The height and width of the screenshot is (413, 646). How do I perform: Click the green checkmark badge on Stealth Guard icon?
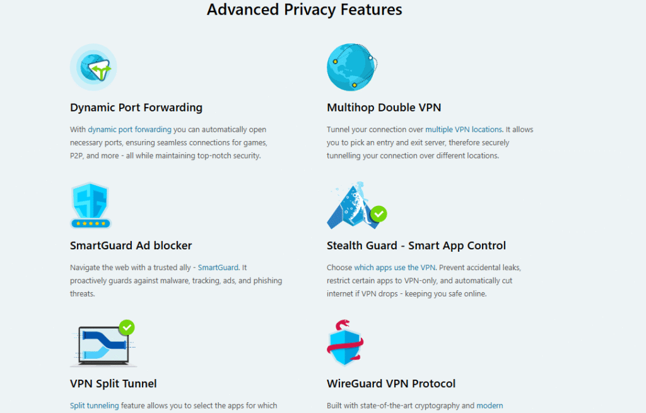point(379,214)
